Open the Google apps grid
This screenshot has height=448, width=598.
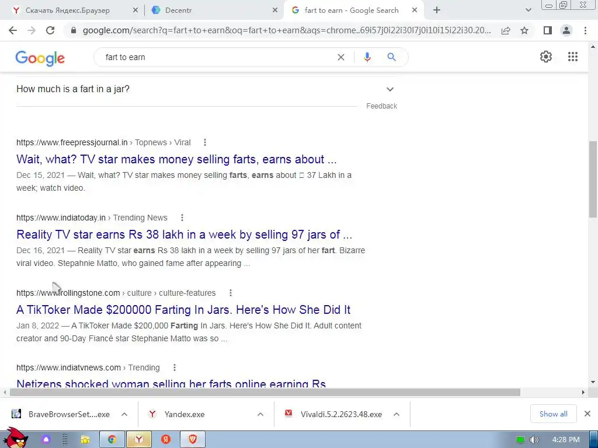(573, 57)
